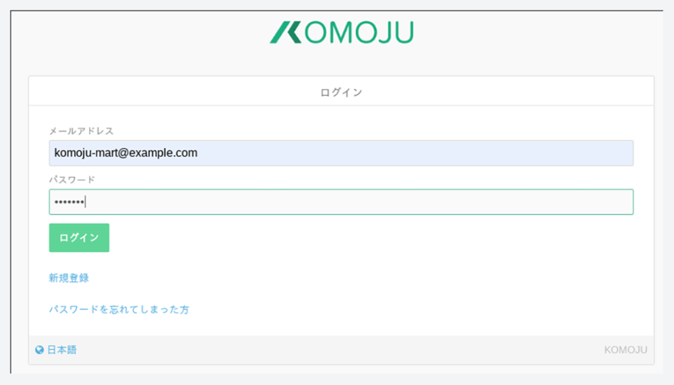Click the KOMOJU footer text

click(625, 349)
